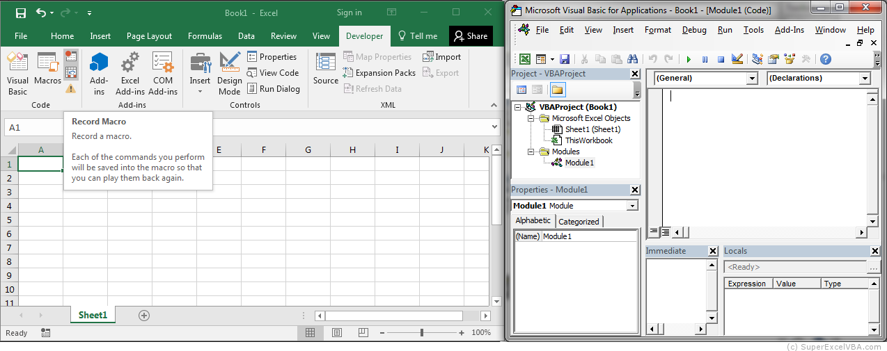Open Excel Add-ins dialog

[x=130, y=74]
